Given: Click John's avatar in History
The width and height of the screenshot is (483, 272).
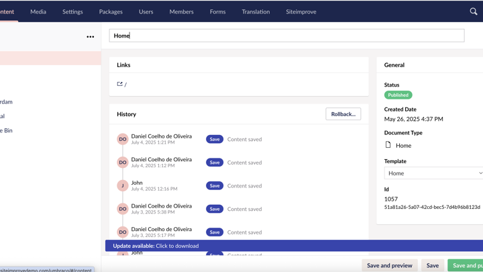Looking at the screenshot, I should coord(123,186).
